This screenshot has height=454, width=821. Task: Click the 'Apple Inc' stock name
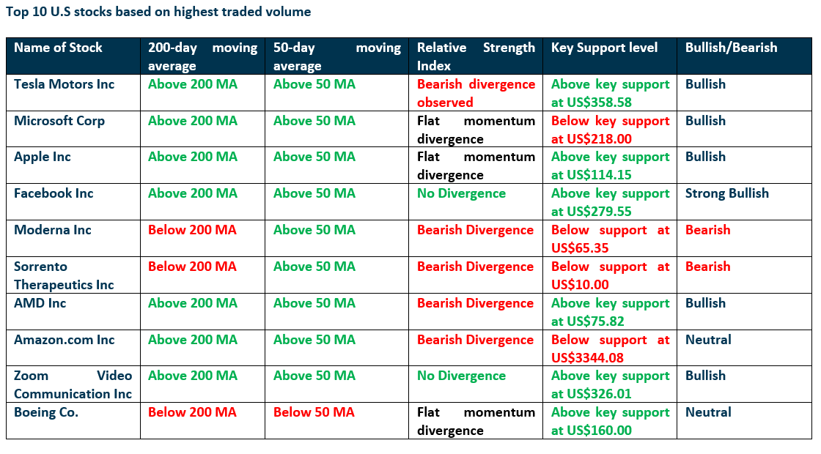click(43, 157)
